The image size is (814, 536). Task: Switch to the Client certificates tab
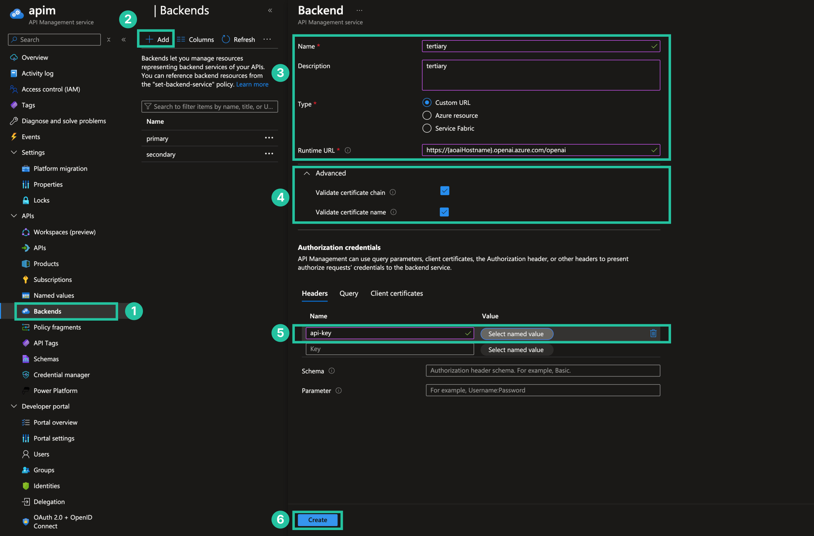click(396, 293)
